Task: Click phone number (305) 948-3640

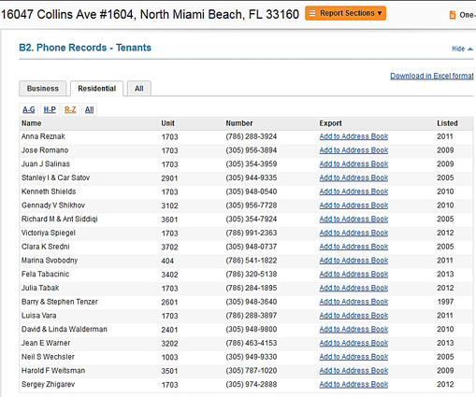Action: (x=252, y=302)
